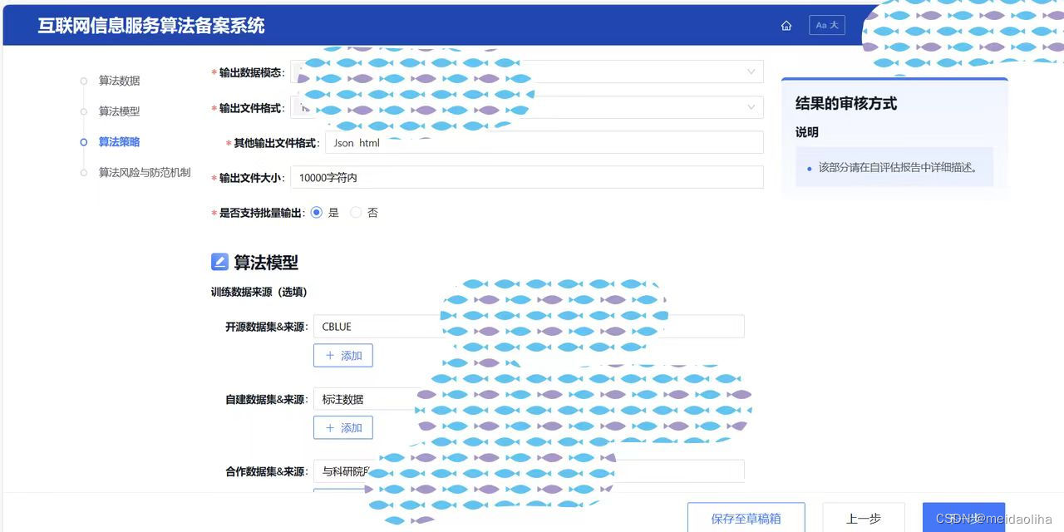Click the step circle beside 算法模型
This screenshot has height=532, width=1064.
click(83, 111)
